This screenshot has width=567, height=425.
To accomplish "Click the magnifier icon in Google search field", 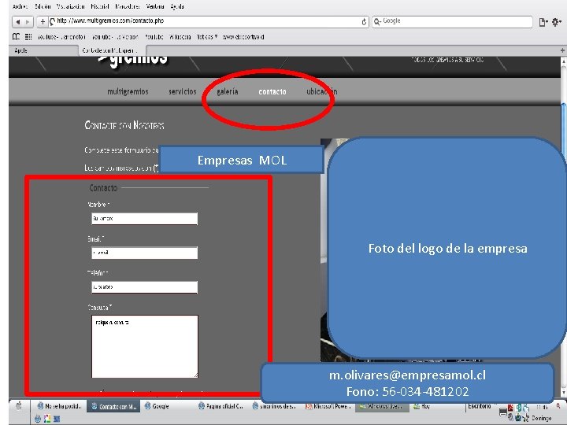I will coord(377,22).
